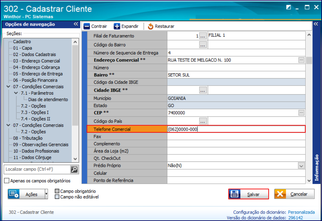This screenshot has height=221, width=322.
Task: Open Código do Bairro lookup button
Action: click(x=203, y=45)
